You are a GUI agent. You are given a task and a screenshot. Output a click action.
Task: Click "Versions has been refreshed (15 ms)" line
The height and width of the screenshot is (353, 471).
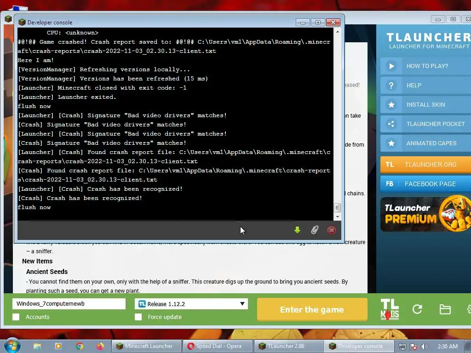point(113,79)
